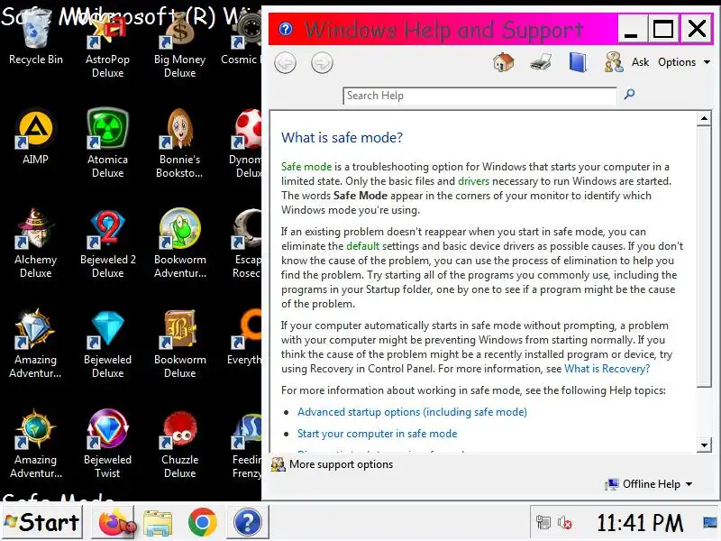The width and height of the screenshot is (721, 541).
Task: Open Bookworm Deluxe shortcut
Action: [x=179, y=344]
